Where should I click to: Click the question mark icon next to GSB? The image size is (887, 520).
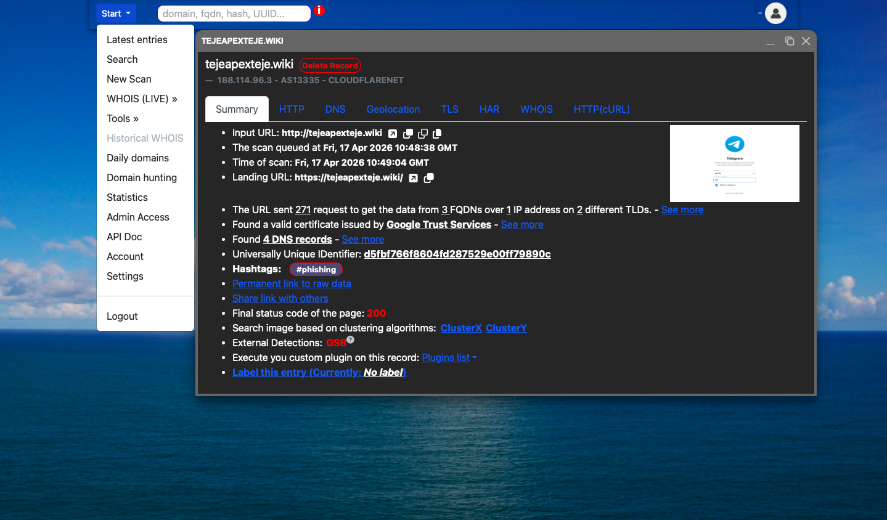click(350, 339)
